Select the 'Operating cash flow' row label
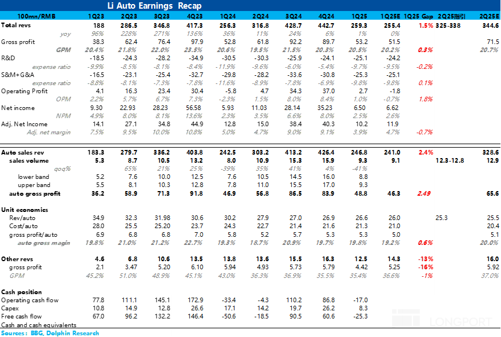Viewport: 501px width, 337px height. click(30, 301)
